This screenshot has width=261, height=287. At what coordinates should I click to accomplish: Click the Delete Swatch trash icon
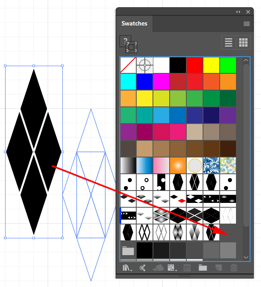pyautogui.click(x=234, y=268)
